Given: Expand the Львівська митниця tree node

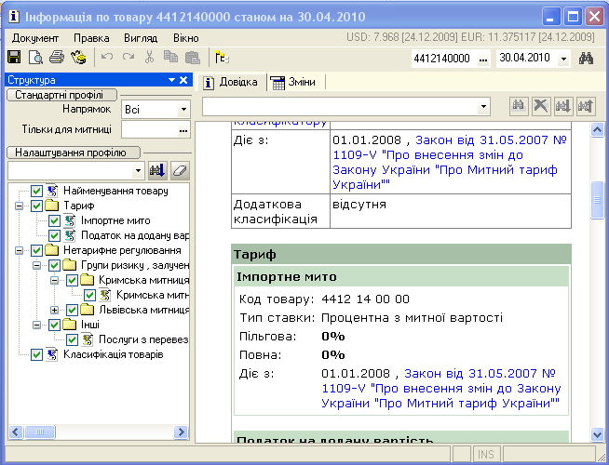Looking at the screenshot, I should [x=54, y=310].
